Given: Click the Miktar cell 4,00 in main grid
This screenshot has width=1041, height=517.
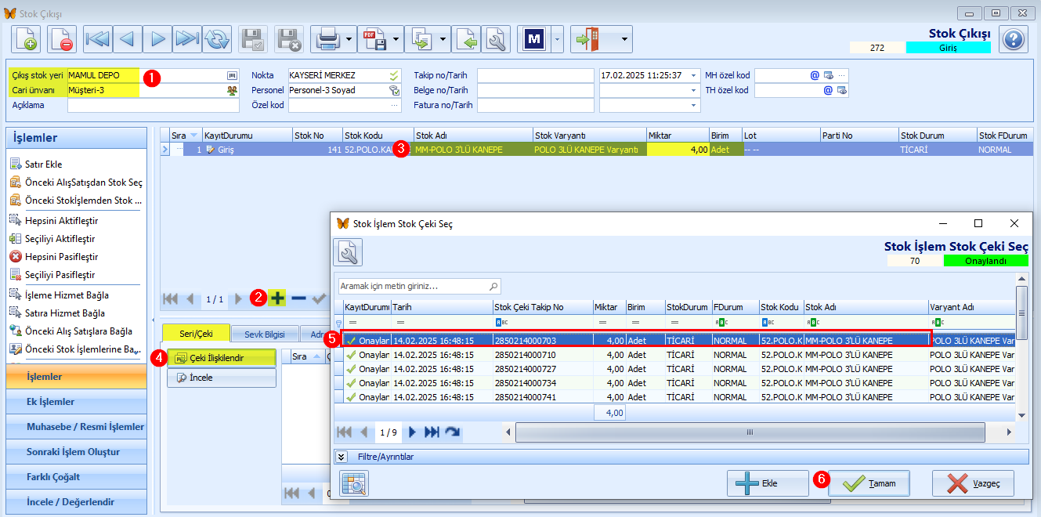Looking at the screenshot, I should (x=678, y=149).
